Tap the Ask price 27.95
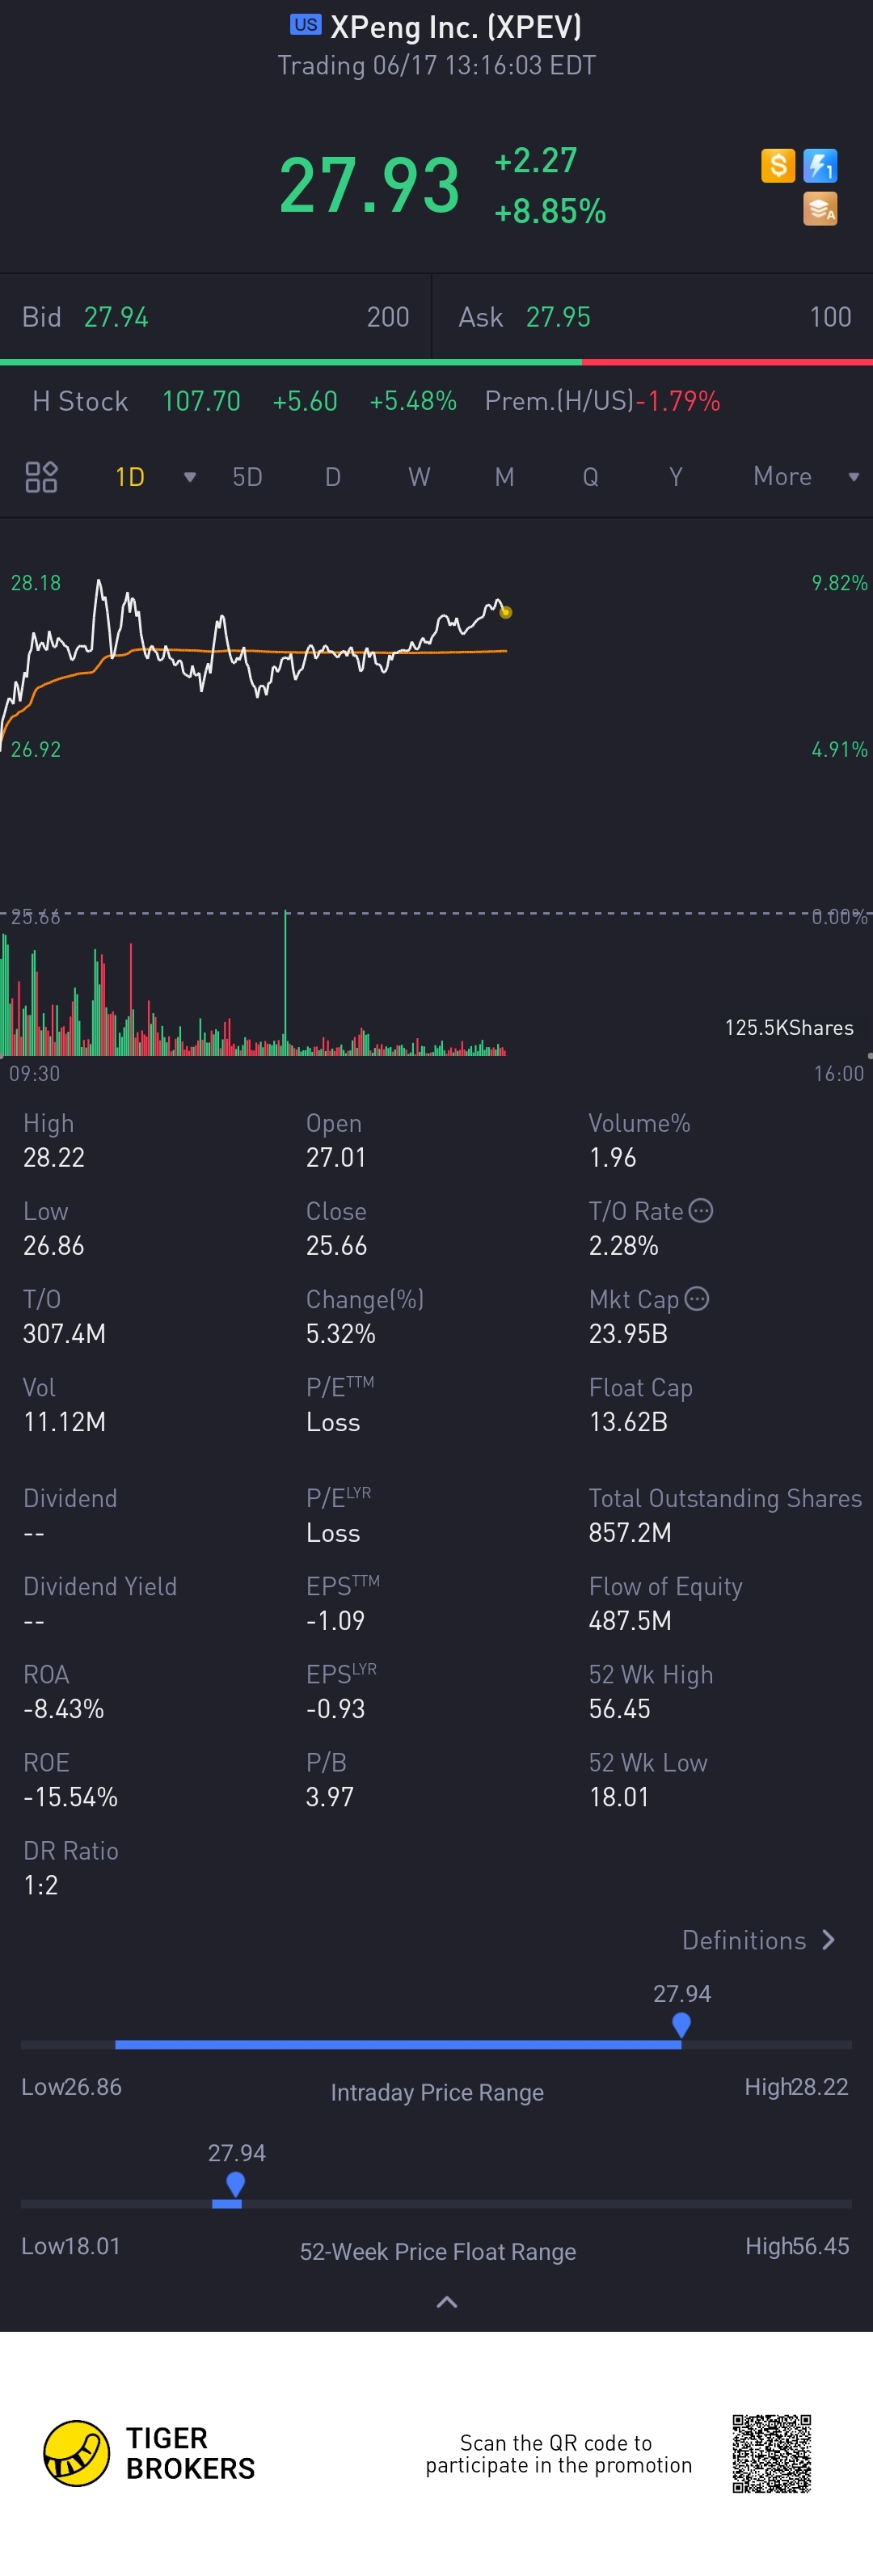 558,317
